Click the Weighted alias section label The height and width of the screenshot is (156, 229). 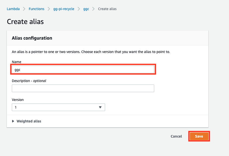pos(29,121)
